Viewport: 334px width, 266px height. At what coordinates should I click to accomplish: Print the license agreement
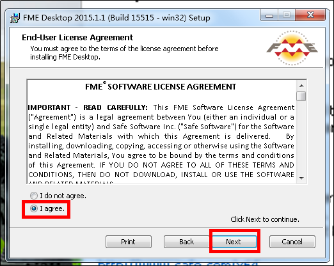click(x=129, y=242)
